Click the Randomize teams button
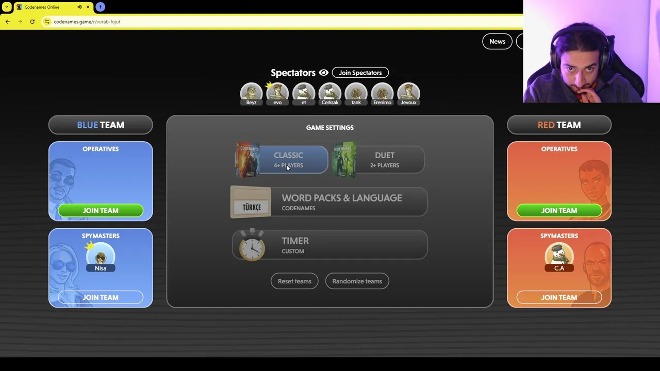Viewport: 660px width, 371px height. [357, 281]
